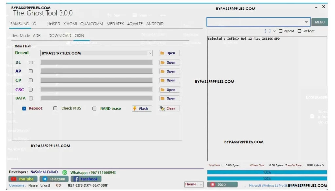Viewport: 335px width, 191px height.
Task: Click folder icon on AP Open button
Action: (x=162, y=71)
